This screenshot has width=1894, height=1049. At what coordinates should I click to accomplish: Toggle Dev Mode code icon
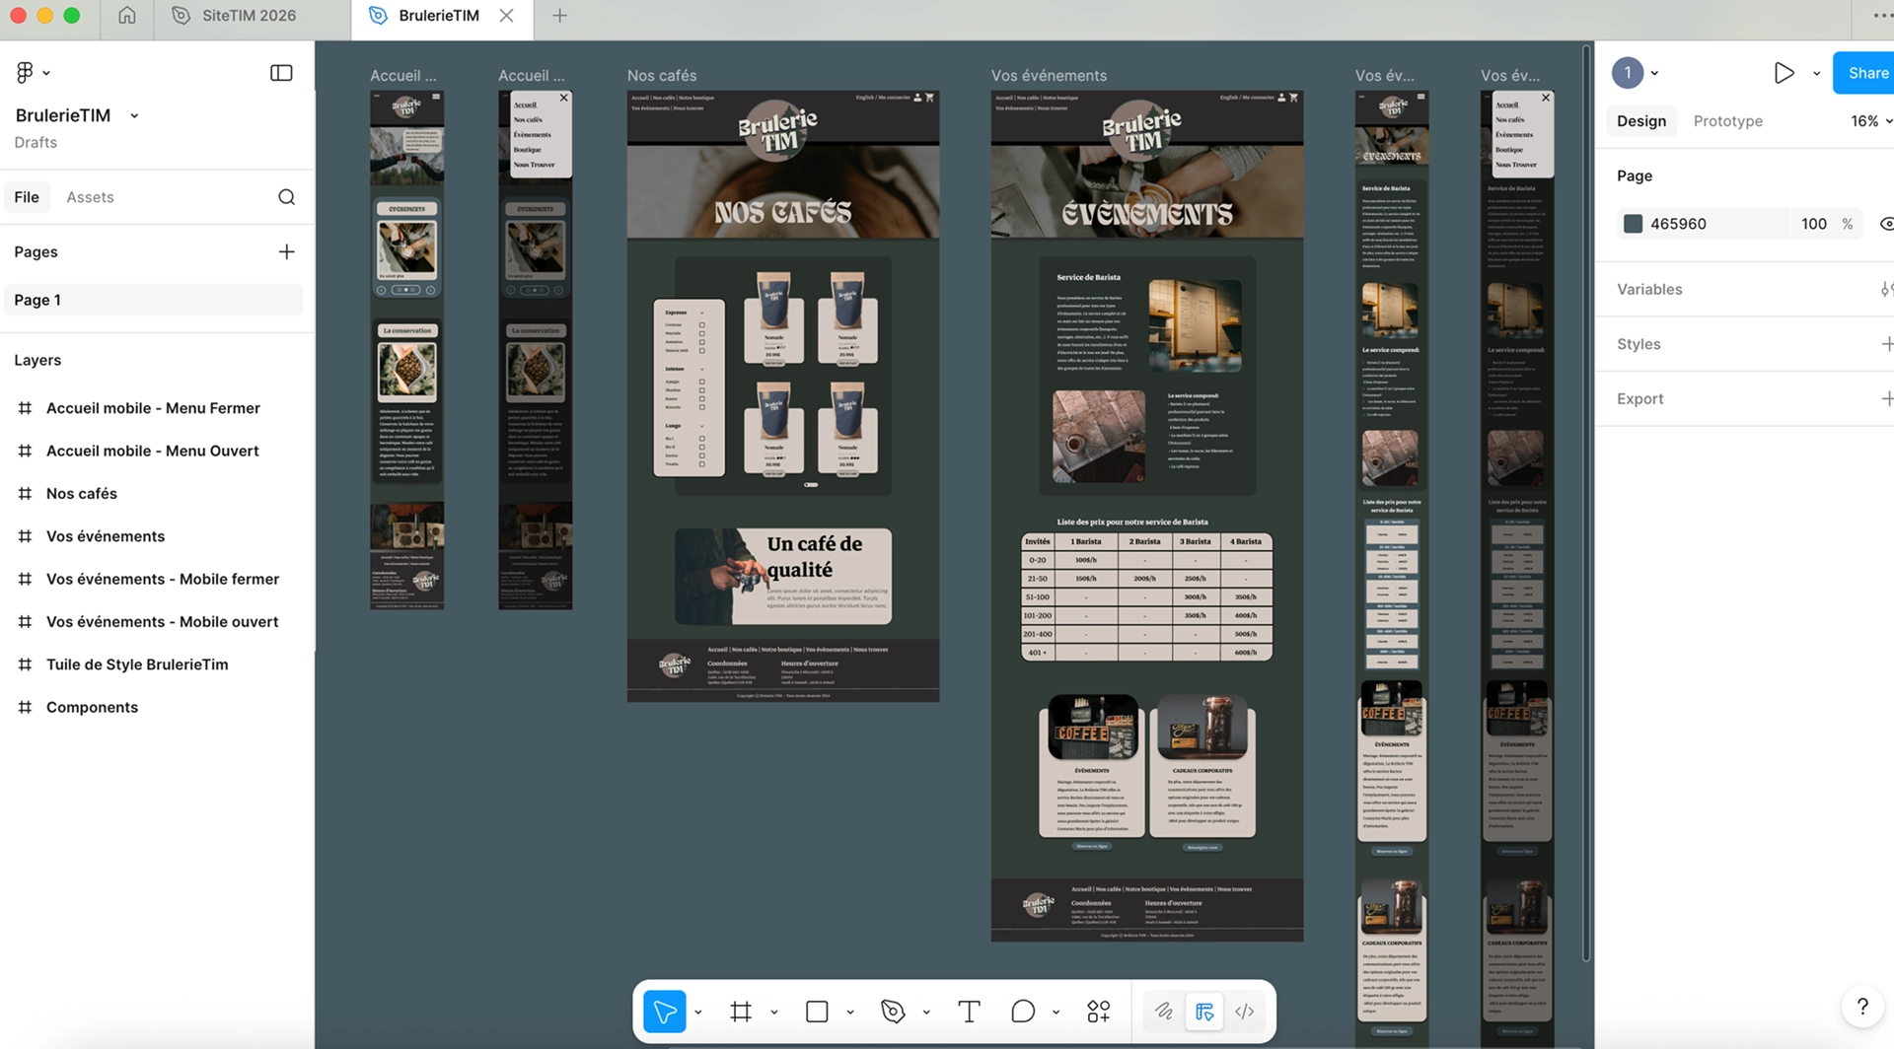point(1245,1012)
